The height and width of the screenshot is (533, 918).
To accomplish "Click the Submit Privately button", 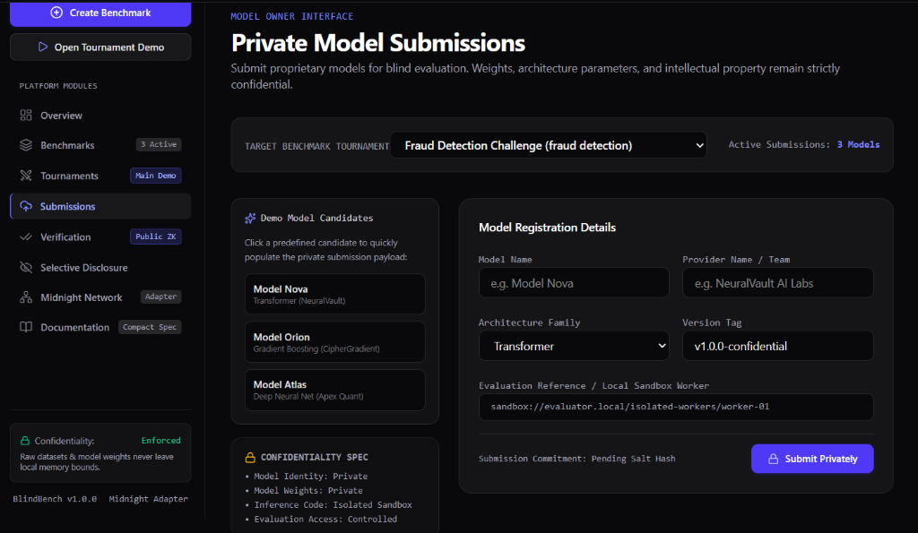I will 812,459.
